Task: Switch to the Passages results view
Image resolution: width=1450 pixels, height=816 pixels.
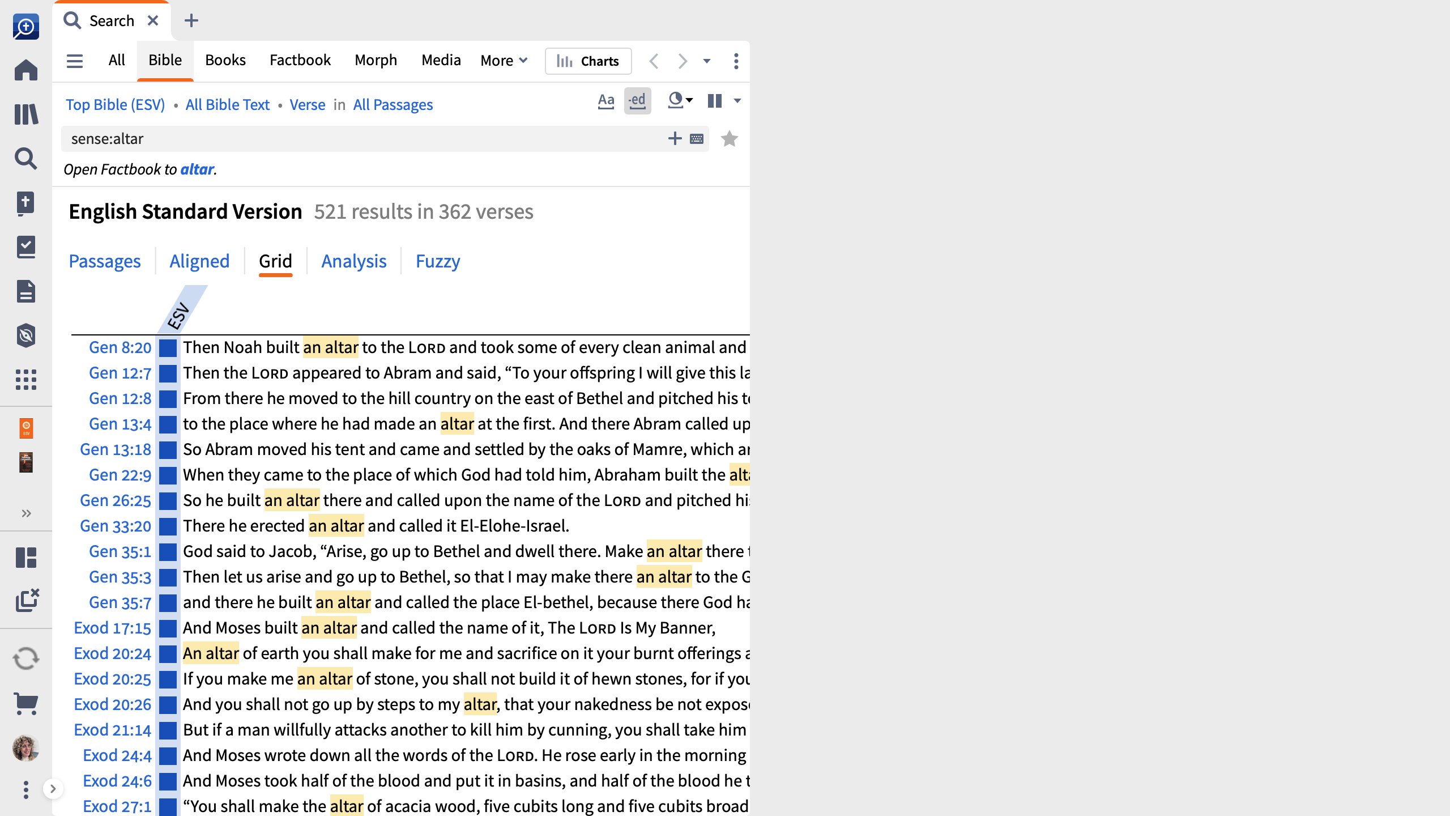Action: [x=105, y=261]
